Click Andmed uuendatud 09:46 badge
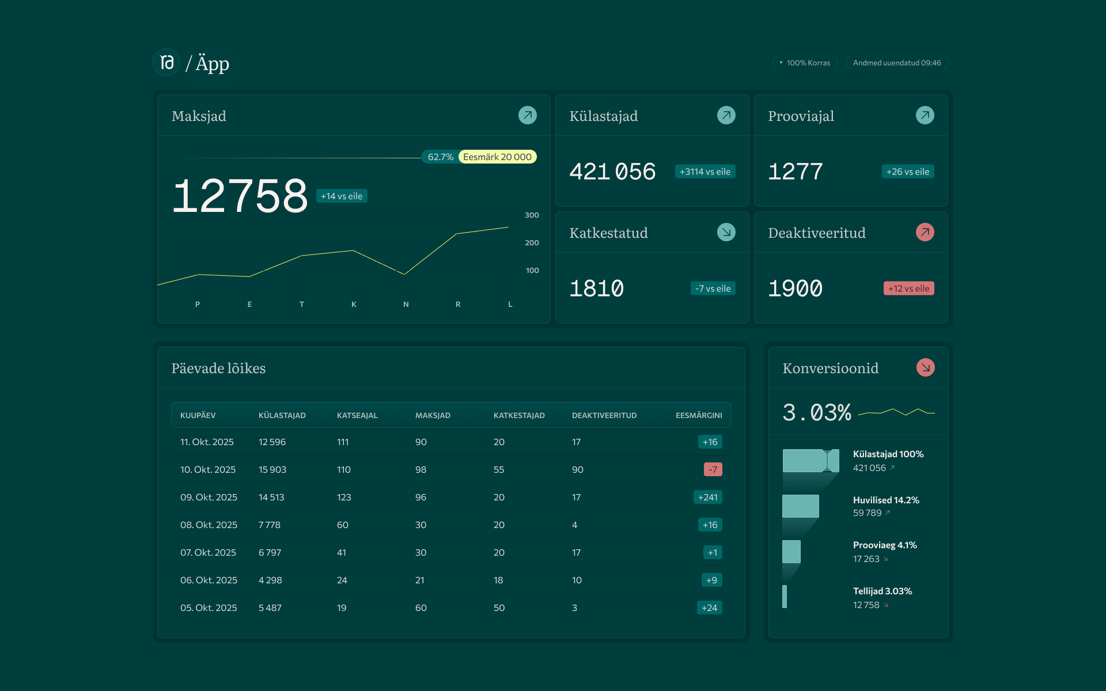Image resolution: width=1106 pixels, height=691 pixels. (896, 63)
